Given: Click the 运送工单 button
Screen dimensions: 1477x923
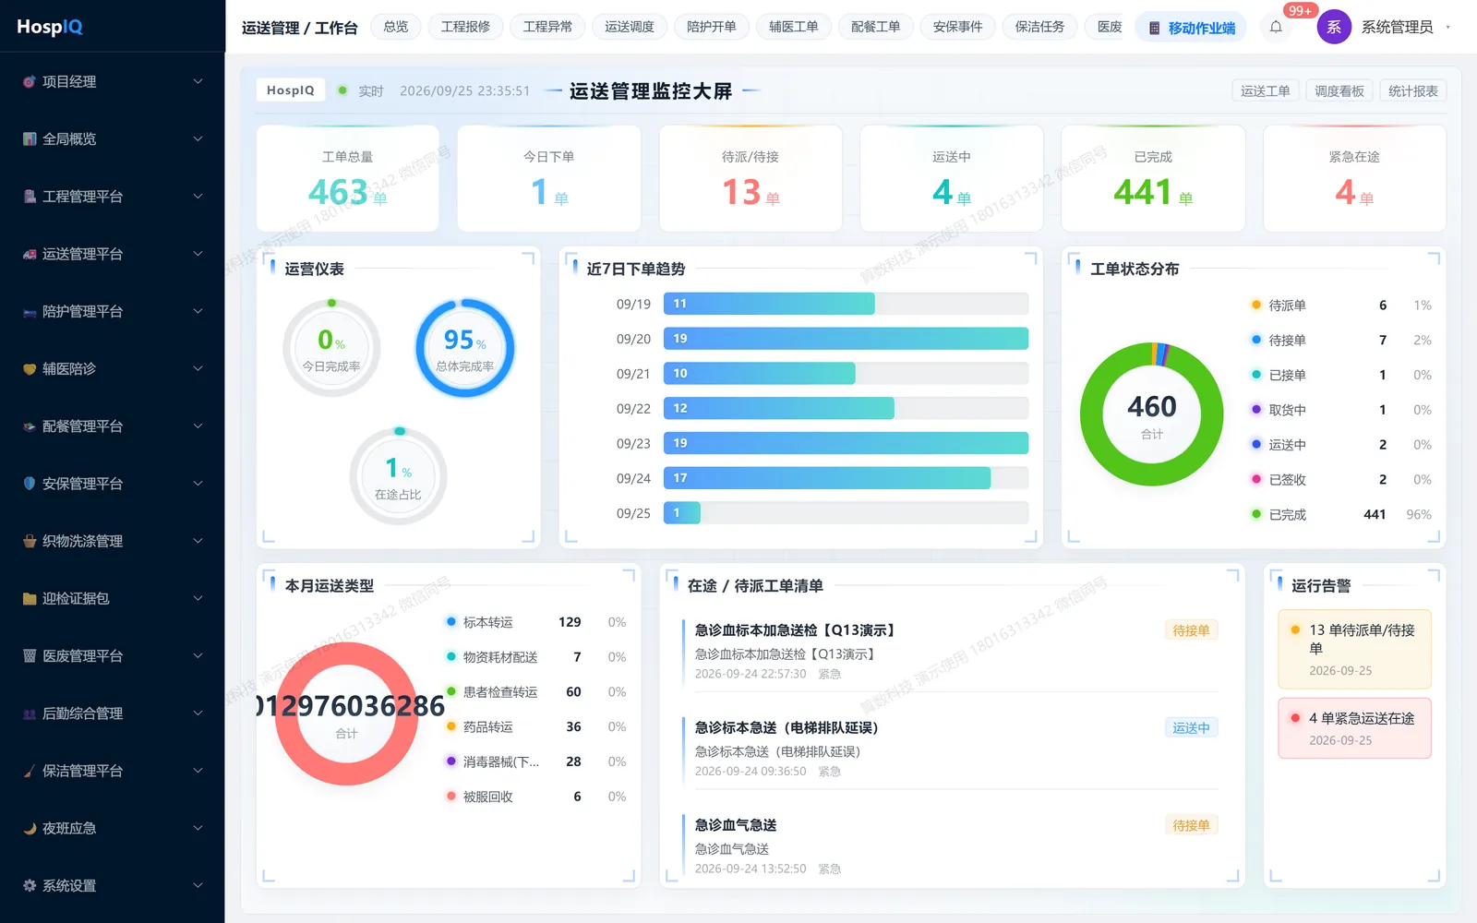Looking at the screenshot, I should click(1266, 90).
